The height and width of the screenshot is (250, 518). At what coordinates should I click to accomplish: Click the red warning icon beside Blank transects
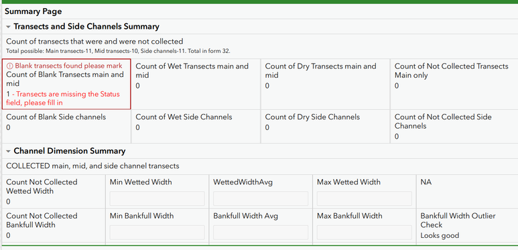(x=9, y=66)
